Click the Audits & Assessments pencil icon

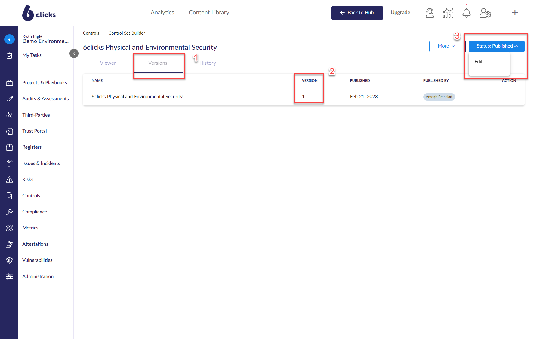pos(10,99)
